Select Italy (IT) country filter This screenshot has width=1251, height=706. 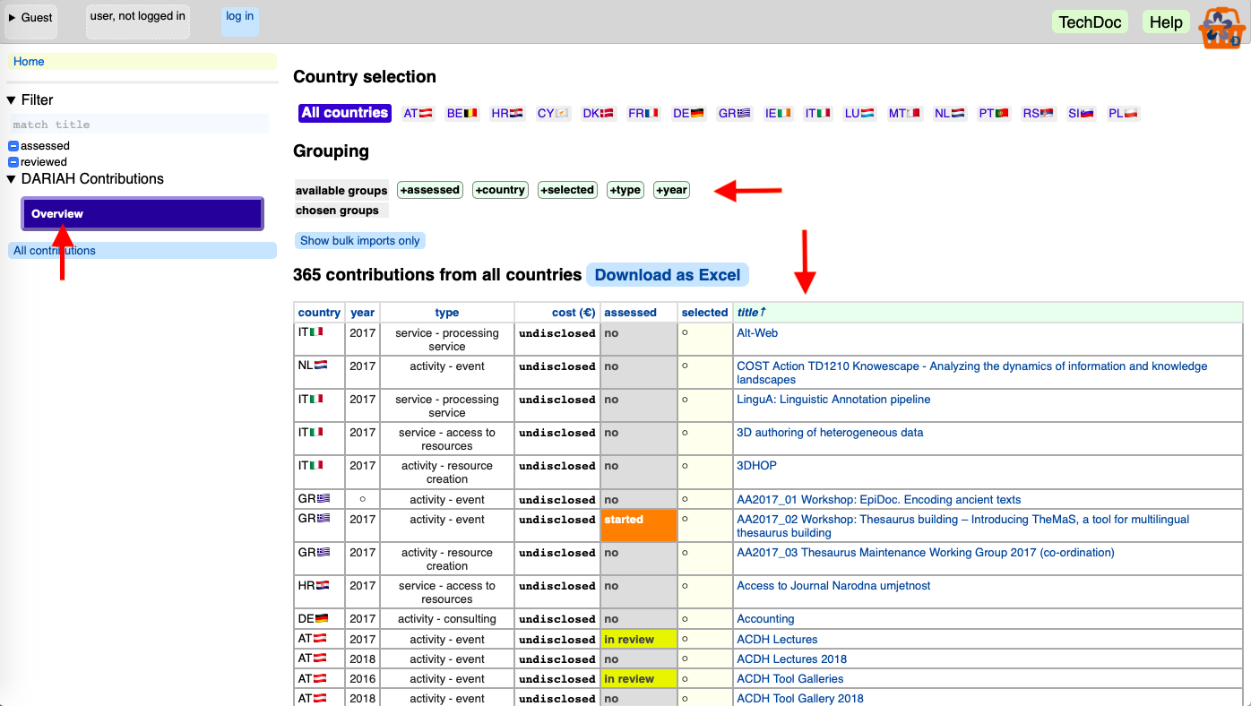817,113
